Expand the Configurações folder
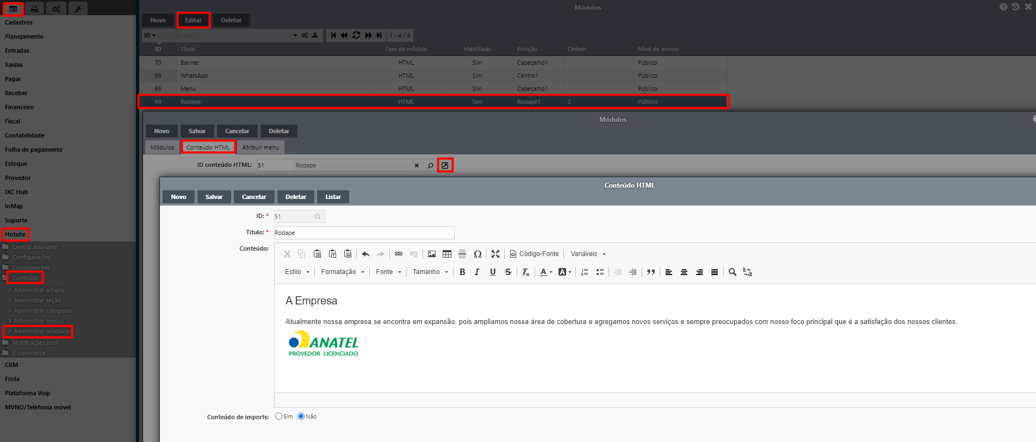Screen dimensions: 1036x442 coord(32,257)
